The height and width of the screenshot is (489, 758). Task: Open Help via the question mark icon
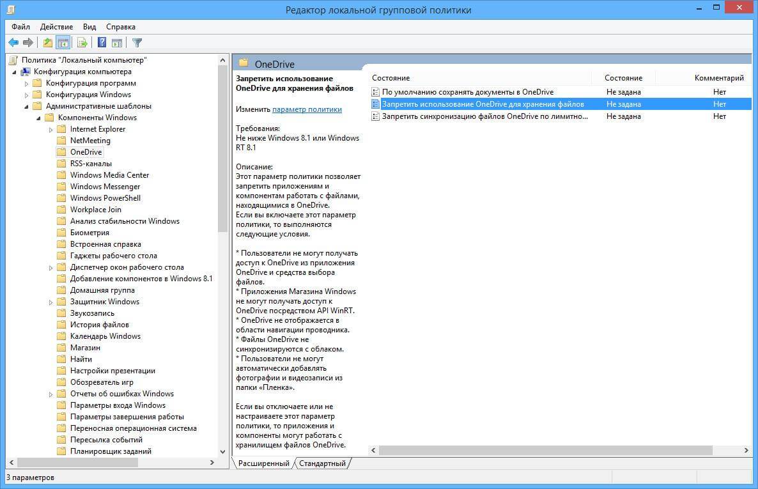[102, 43]
